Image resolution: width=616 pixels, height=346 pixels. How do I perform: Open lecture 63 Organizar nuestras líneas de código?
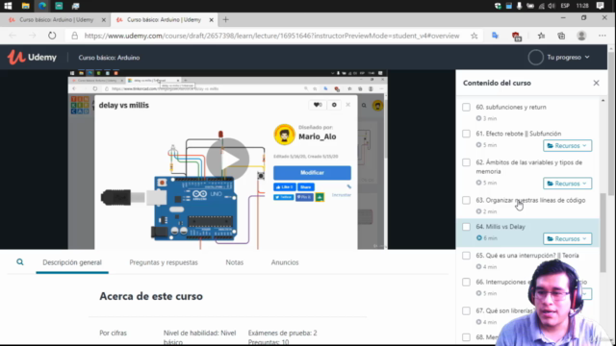coord(530,201)
